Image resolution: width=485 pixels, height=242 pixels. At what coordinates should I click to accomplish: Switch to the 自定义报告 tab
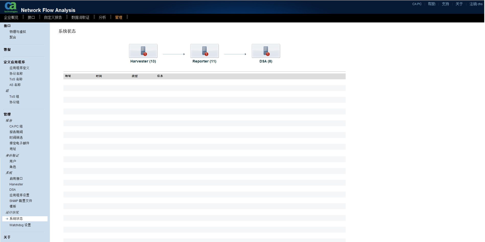pos(53,17)
